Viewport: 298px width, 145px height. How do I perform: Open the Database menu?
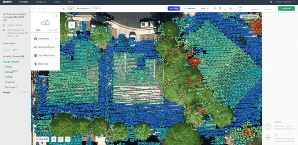[x=41, y=2]
